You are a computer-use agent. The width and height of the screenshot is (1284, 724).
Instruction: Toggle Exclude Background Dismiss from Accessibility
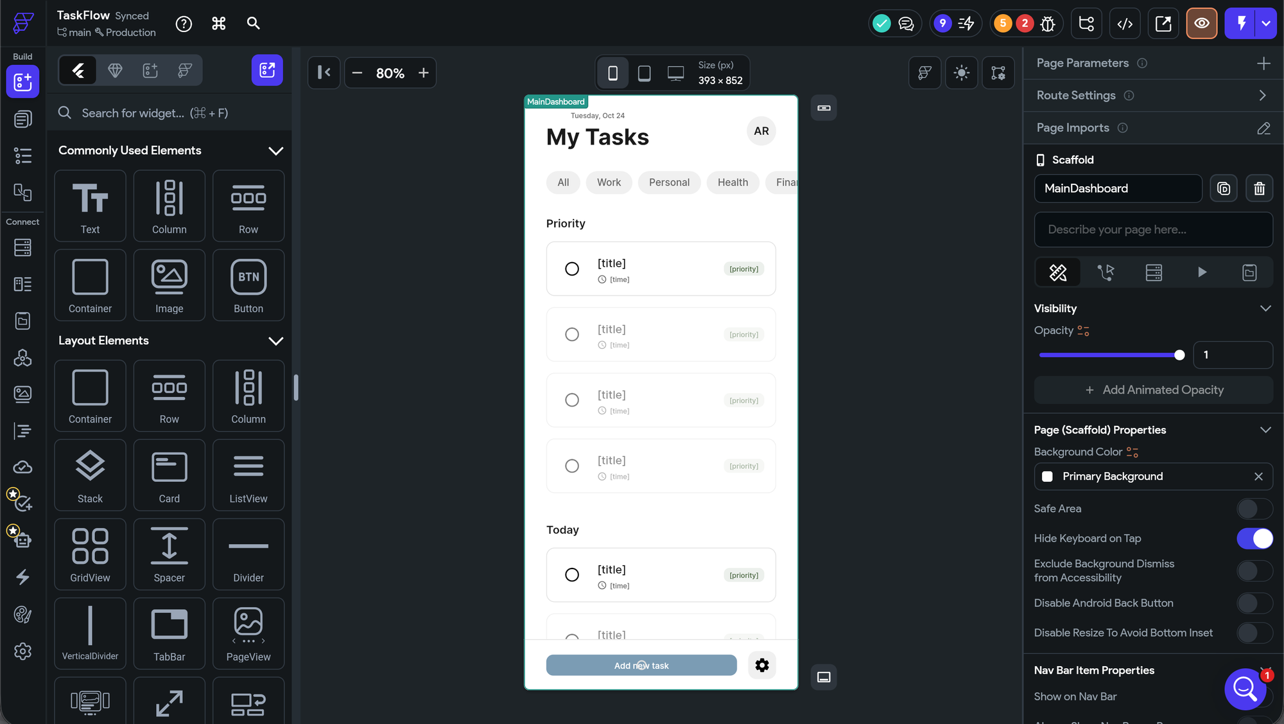pyautogui.click(x=1254, y=570)
